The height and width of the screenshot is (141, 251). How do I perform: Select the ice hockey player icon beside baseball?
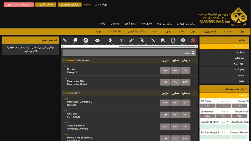142,40
